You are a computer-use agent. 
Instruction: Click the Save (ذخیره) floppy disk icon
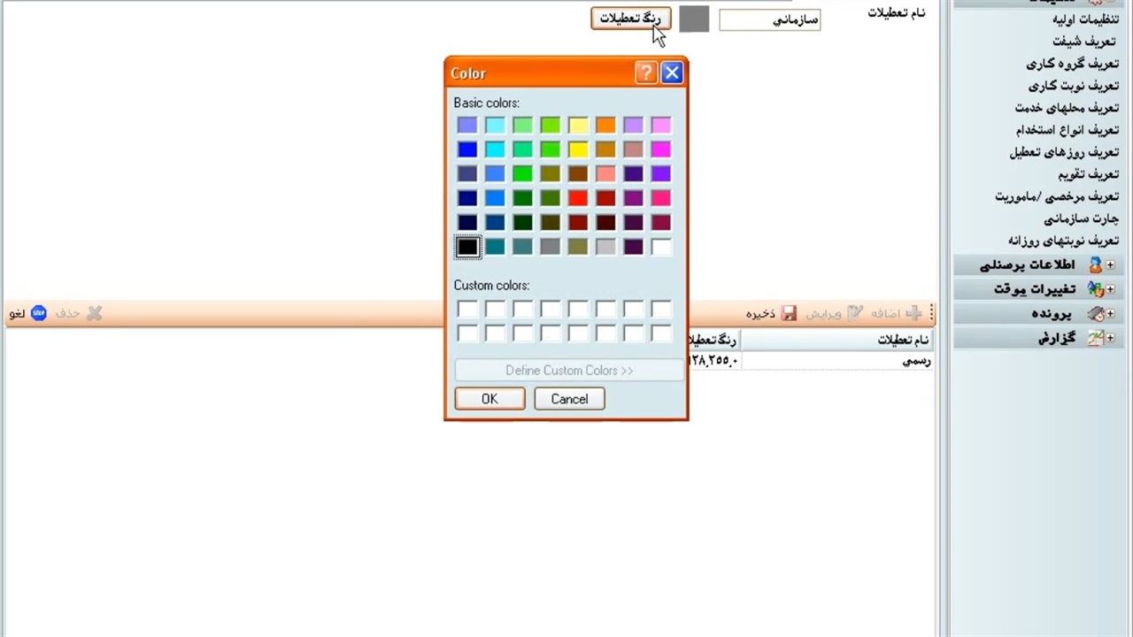click(789, 313)
